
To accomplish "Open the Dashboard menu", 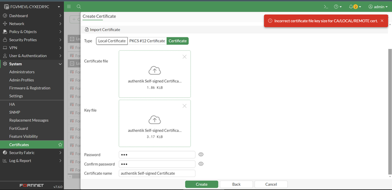I will pyautogui.click(x=32, y=16).
